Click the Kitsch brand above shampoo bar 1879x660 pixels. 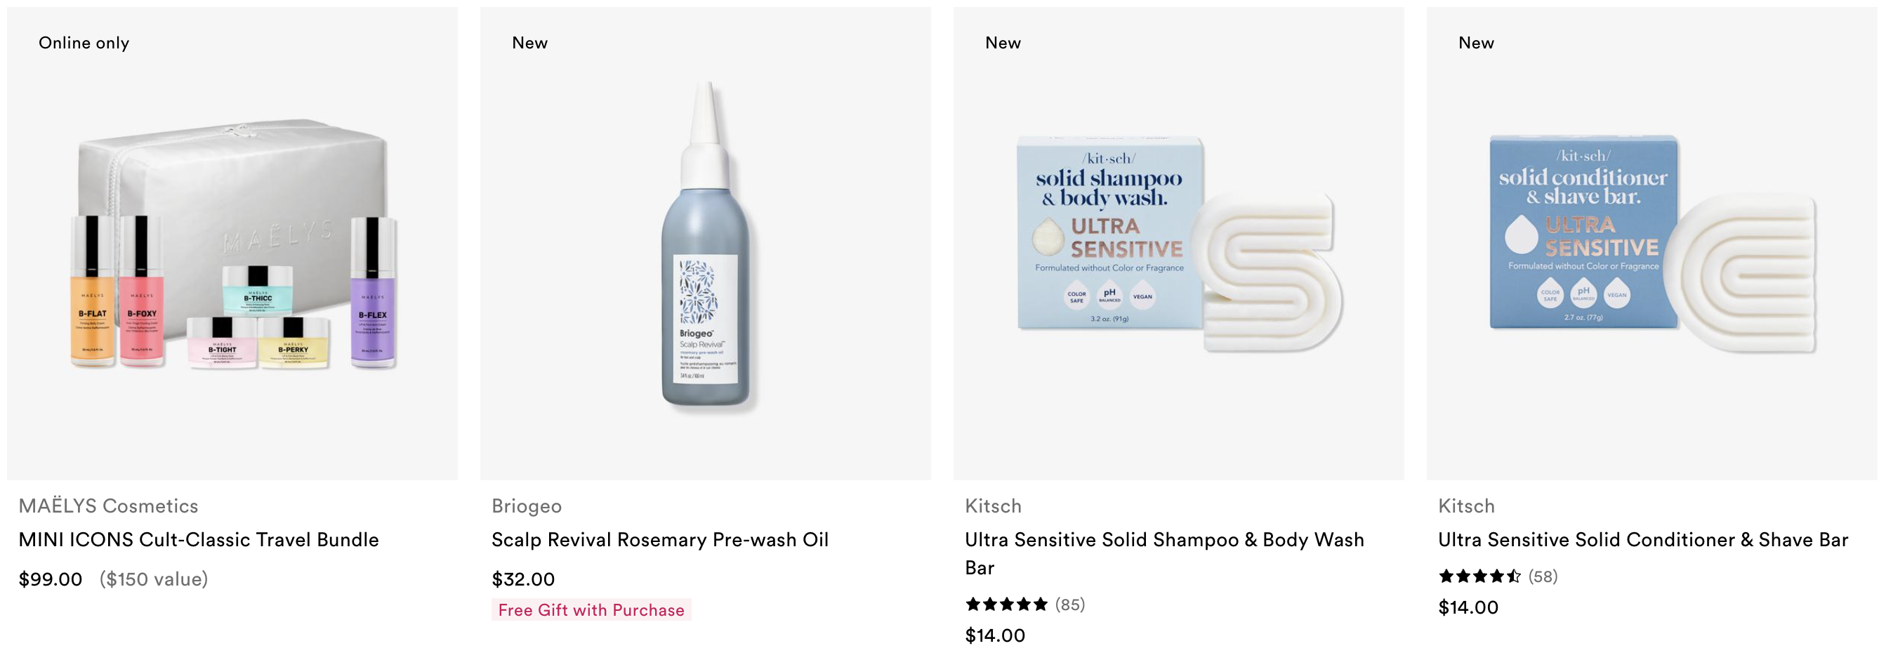(993, 506)
